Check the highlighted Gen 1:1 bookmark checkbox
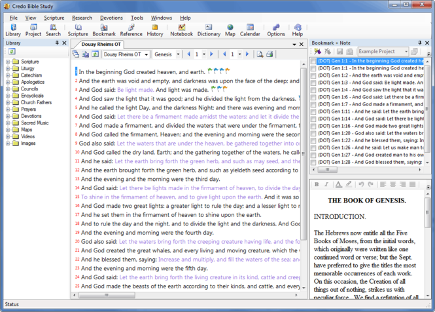 (x=313, y=61)
